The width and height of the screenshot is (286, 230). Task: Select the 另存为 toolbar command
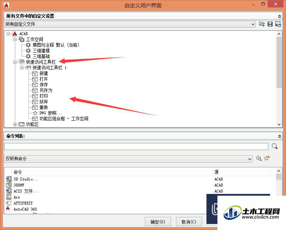pyautogui.click(x=46, y=90)
